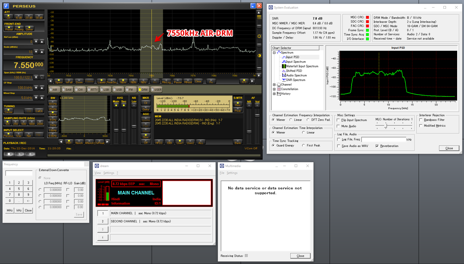The image size is (464, 264).
Task: Switch to SECOND CHANNEL service button 2
Action: click(103, 221)
